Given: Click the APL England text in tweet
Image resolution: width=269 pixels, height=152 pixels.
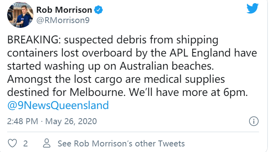Looking at the screenshot, I should point(200,53).
